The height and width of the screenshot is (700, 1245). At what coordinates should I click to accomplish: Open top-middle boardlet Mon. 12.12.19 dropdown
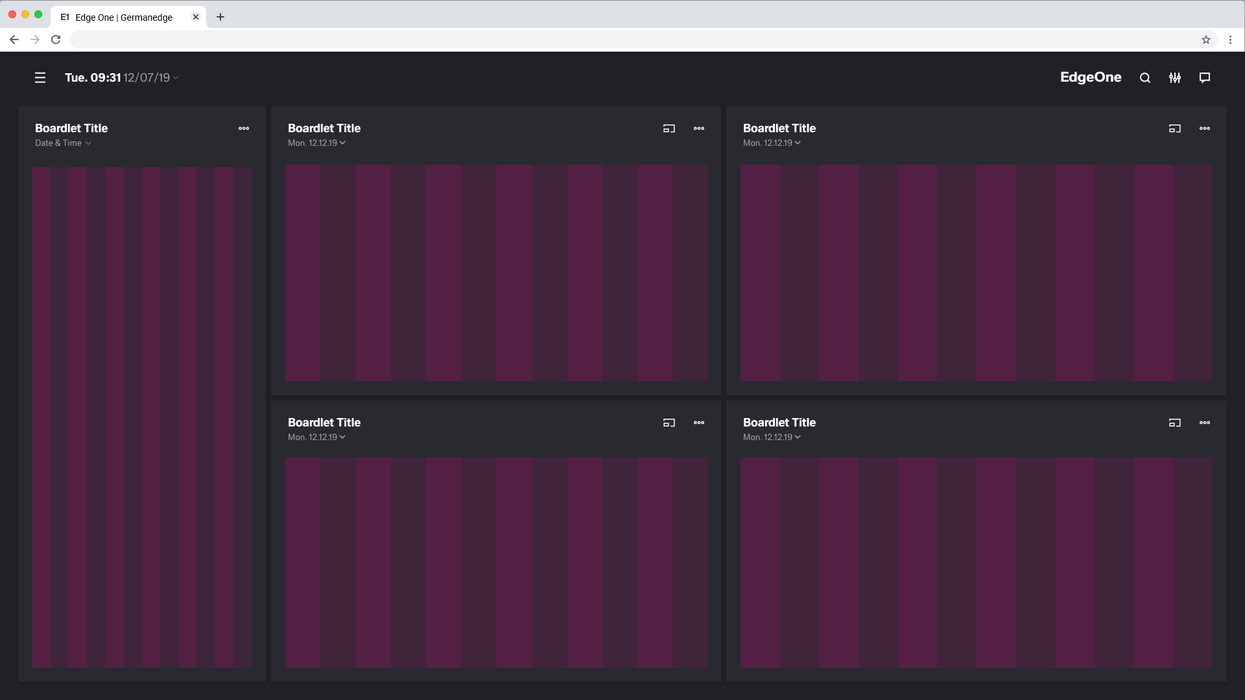316,143
